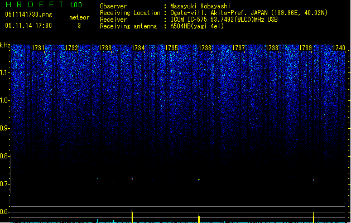The width and height of the screenshot is (351, 223).
Task: Click the observer name Masayuki Kobayashi
Action: 200,6
